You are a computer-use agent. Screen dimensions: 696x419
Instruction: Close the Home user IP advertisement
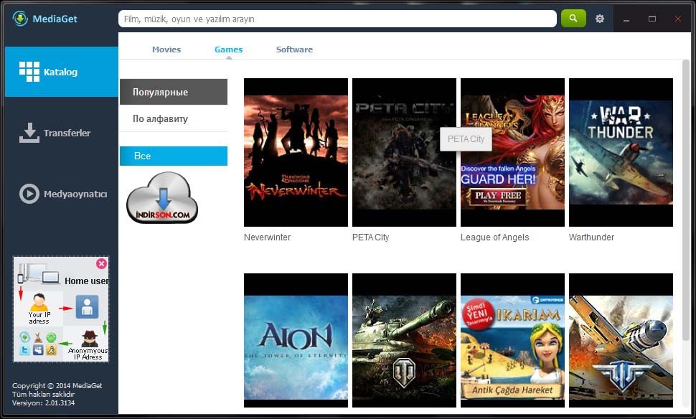click(101, 263)
